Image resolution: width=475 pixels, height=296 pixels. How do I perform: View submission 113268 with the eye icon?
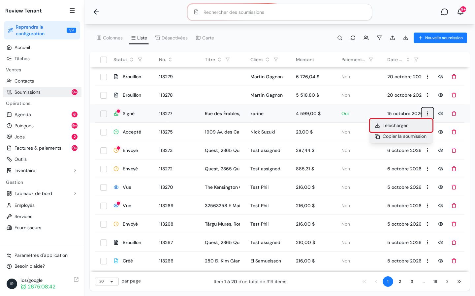[441, 224]
